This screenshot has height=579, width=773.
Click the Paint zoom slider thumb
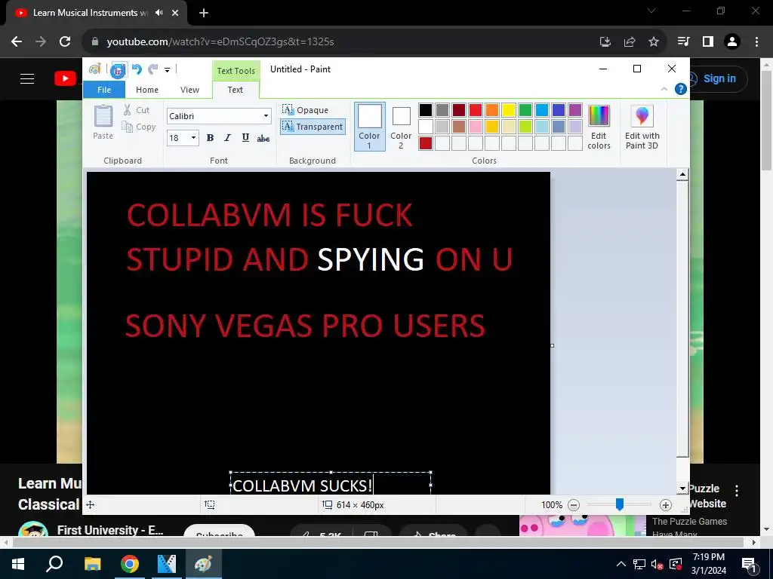(x=620, y=504)
